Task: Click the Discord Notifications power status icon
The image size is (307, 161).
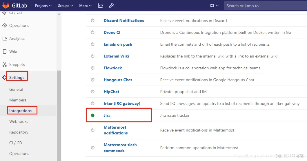Action: tap(92, 21)
